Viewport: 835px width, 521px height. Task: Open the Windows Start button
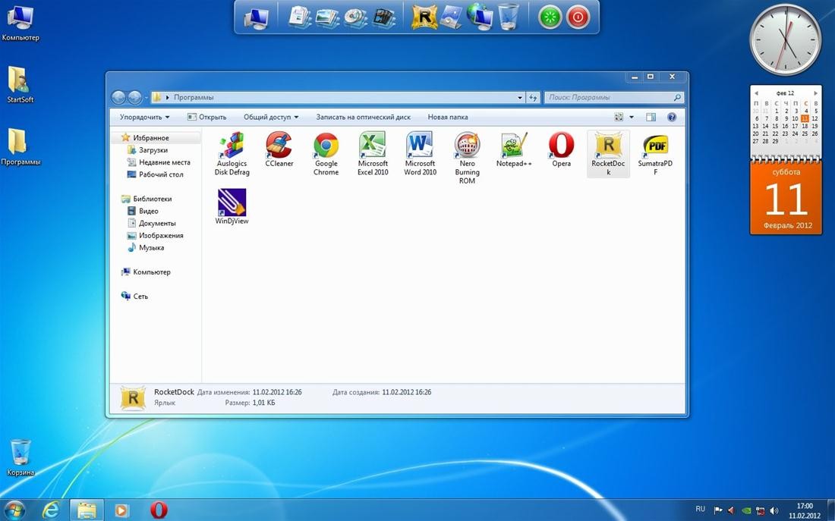14,510
